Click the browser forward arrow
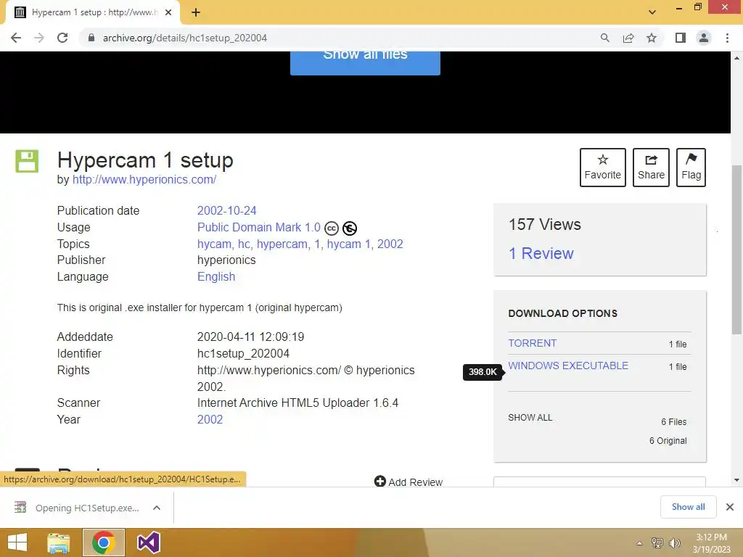The image size is (743, 557). tap(39, 38)
